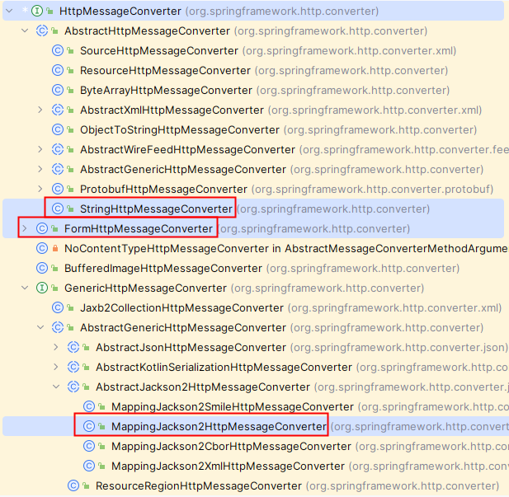Click the class icon of MappingJackson2SmileHttpMessageConverter
The height and width of the screenshot is (497, 509).
tap(89, 407)
